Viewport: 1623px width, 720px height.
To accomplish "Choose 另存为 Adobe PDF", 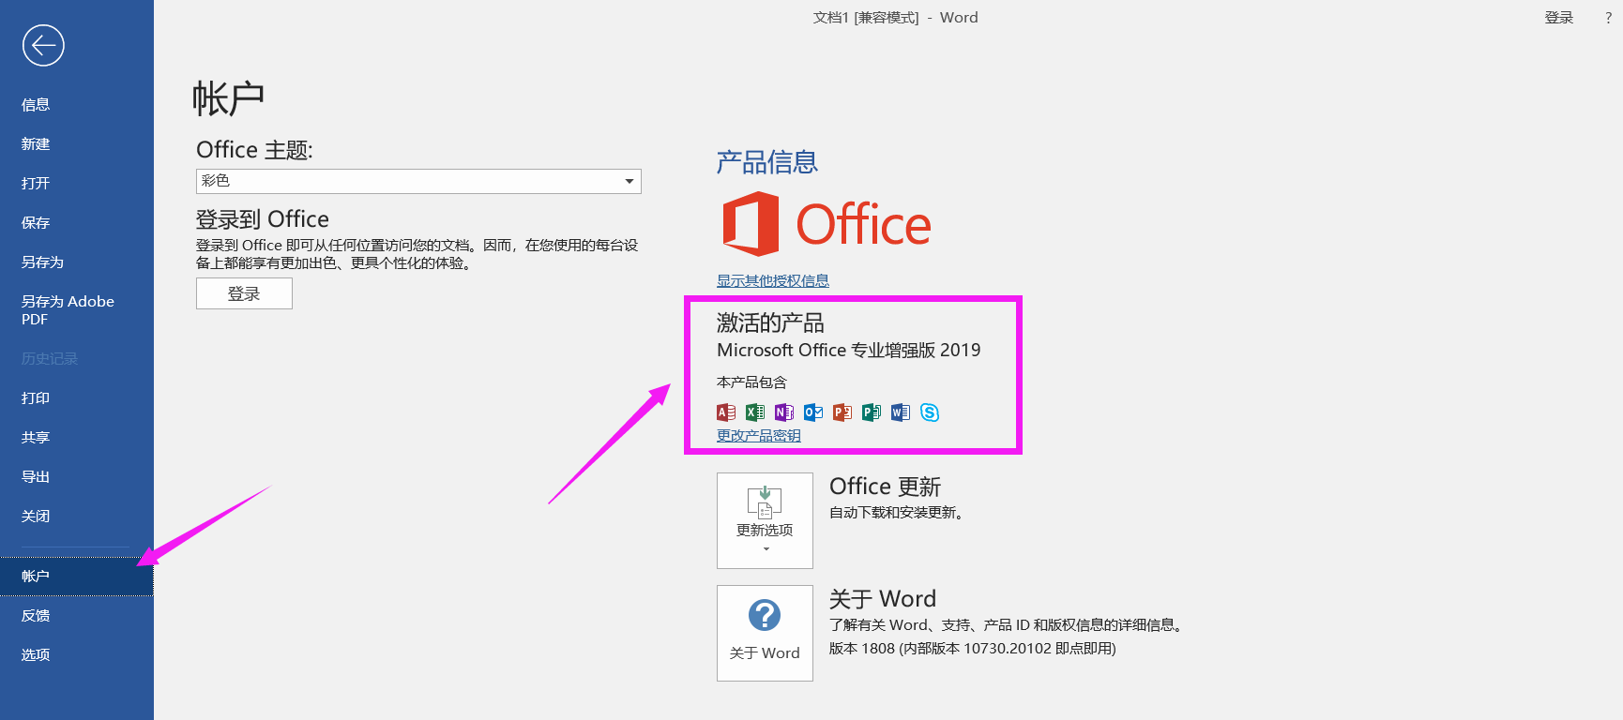I will tap(77, 309).
